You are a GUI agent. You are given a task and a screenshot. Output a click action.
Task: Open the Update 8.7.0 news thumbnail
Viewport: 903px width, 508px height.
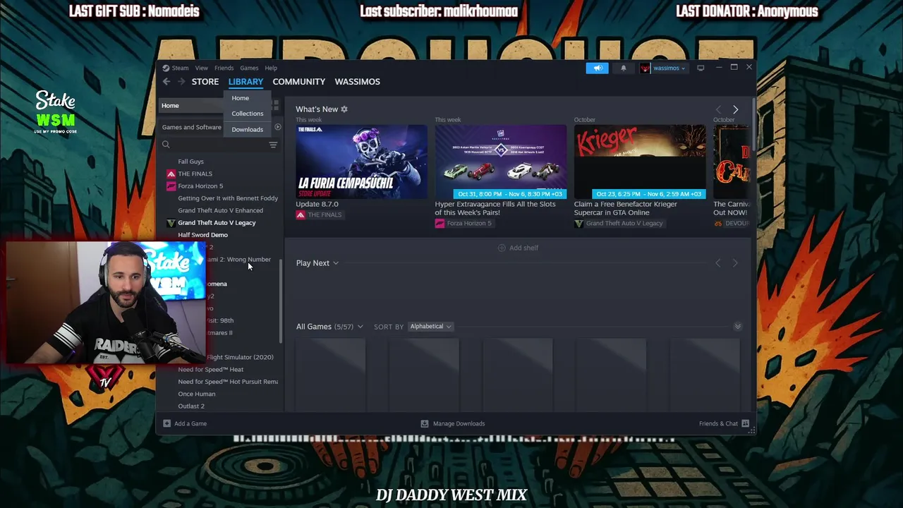pyautogui.click(x=361, y=162)
